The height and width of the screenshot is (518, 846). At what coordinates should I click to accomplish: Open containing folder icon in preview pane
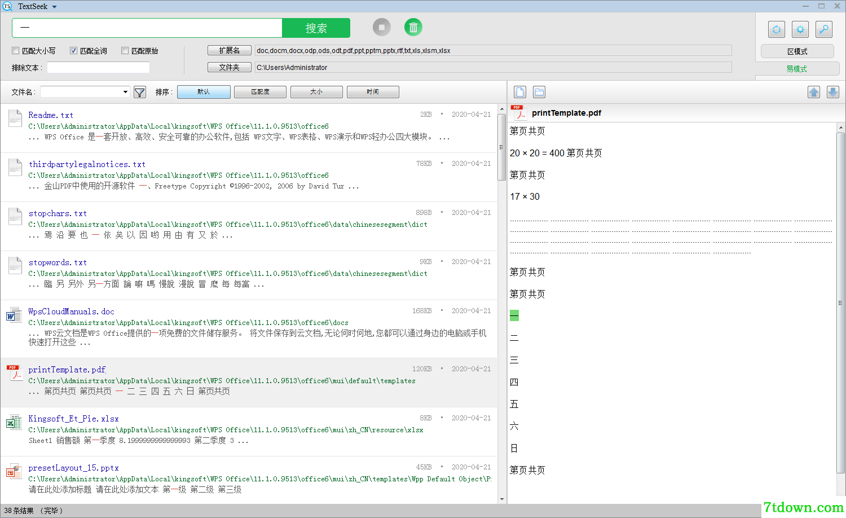539,92
